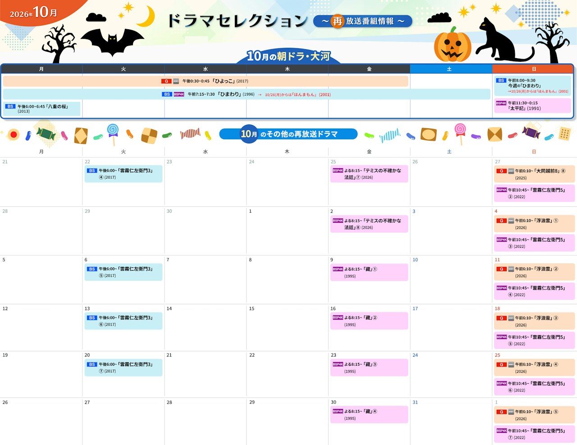Click the BSP4K badge on 蔵① entry

coord(338,269)
